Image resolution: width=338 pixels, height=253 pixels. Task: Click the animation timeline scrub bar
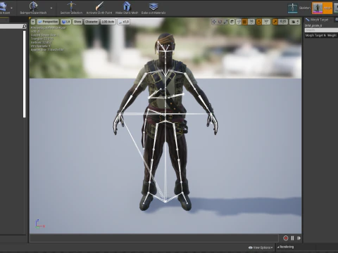[154, 238]
